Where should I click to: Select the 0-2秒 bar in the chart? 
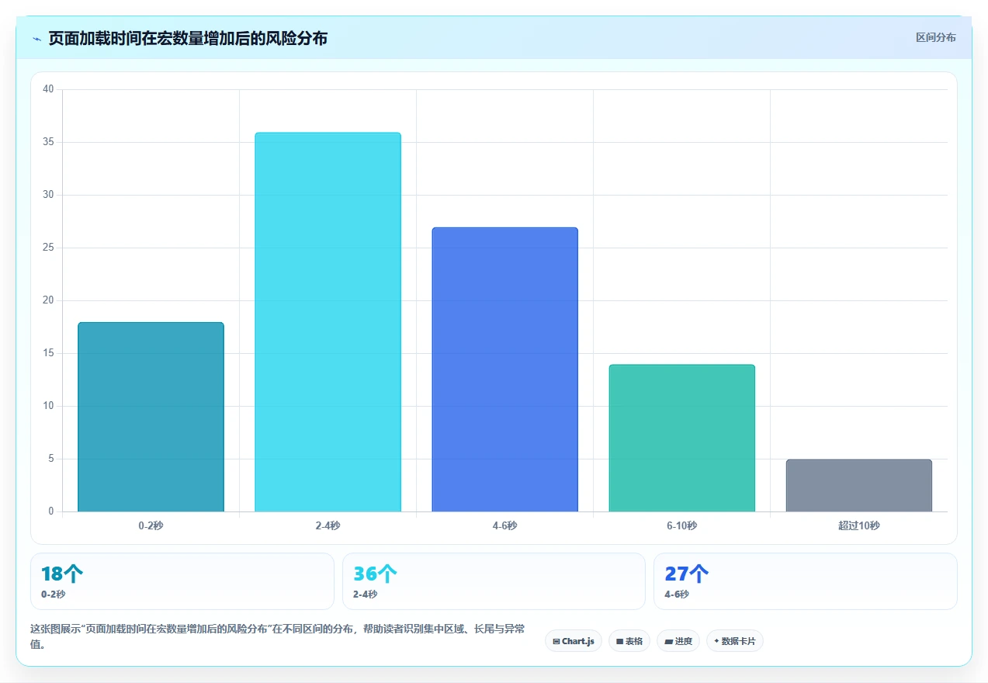point(151,417)
